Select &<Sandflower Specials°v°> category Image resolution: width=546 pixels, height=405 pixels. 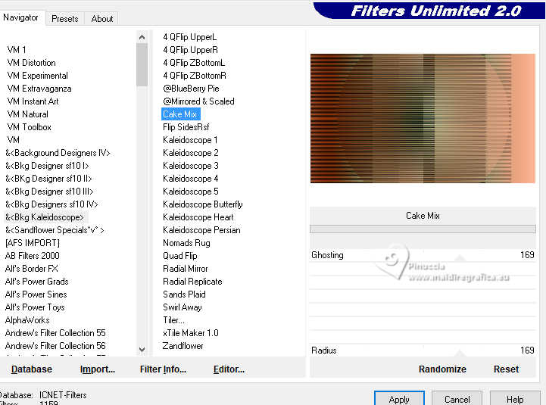55,230
